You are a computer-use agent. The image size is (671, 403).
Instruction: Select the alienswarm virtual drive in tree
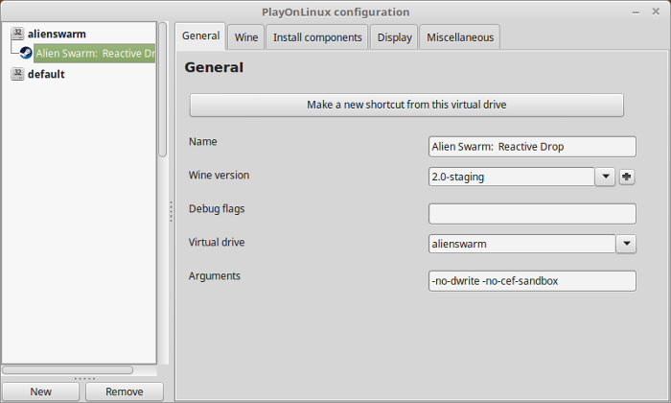coord(57,34)
